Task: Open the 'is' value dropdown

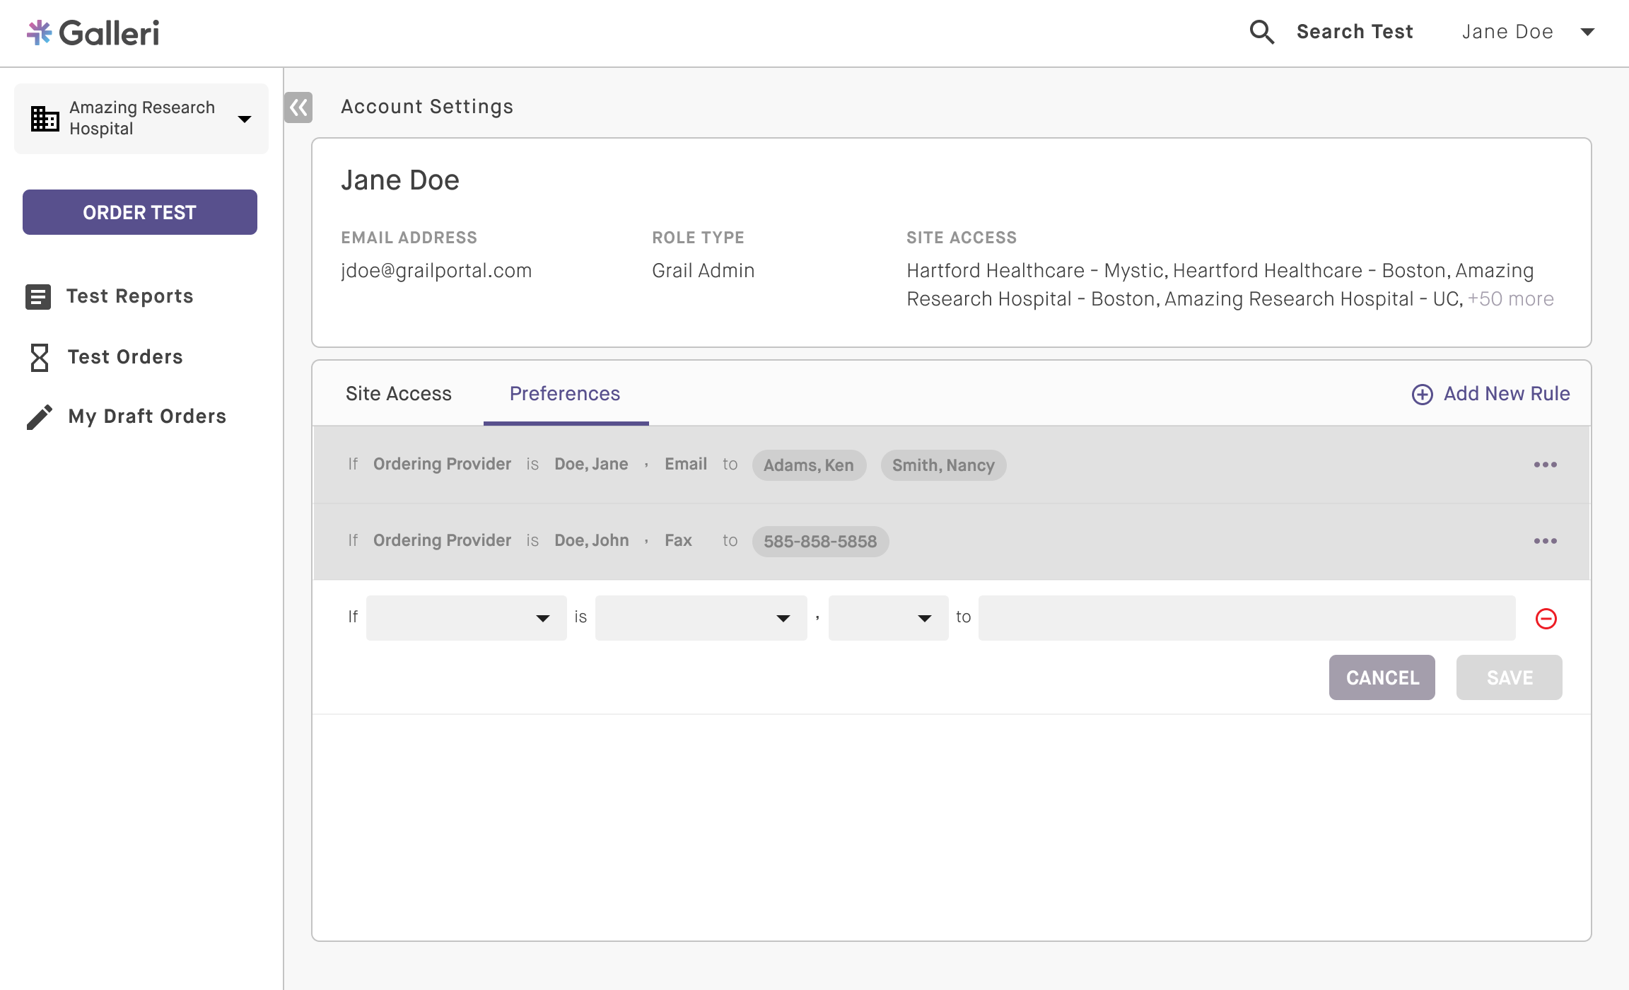Action: tap(701, 618)
